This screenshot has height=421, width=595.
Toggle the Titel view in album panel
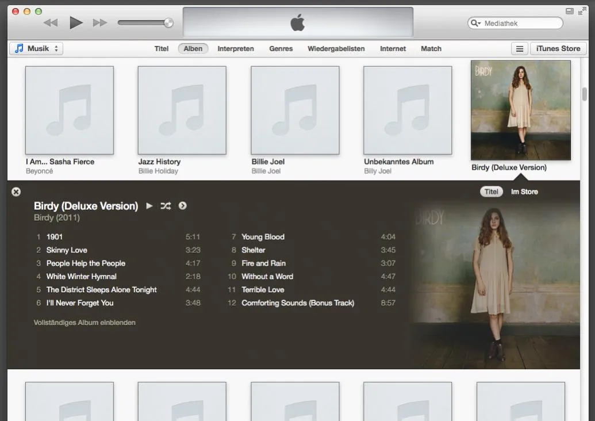(x=492, y=192)
